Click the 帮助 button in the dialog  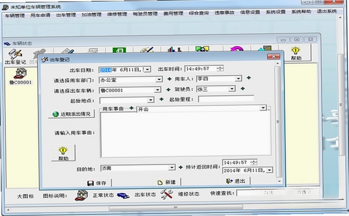pyautogui.click(x=63, y=153)
